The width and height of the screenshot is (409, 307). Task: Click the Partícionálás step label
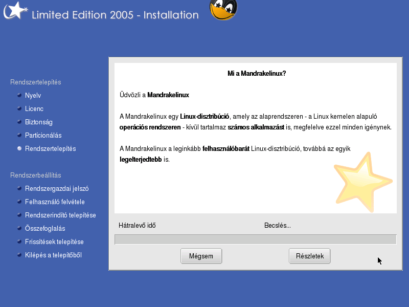point(43,135)
